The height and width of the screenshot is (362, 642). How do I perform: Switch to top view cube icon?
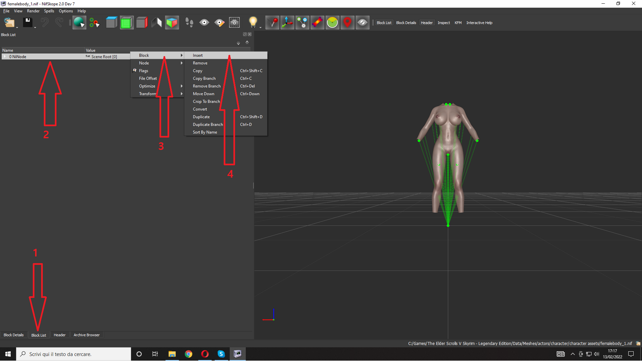[x=111, y=22]
